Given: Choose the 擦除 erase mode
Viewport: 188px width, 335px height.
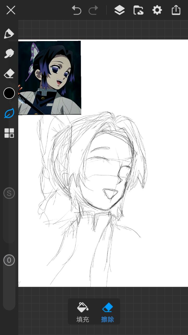Looking at the screenshot, I should pos(107,312).
